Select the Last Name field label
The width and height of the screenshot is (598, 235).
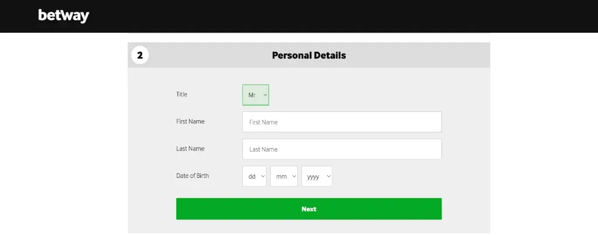click(x=190, y=149)
